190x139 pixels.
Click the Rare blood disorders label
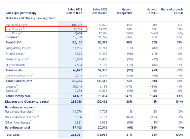[x=19, y=112]
